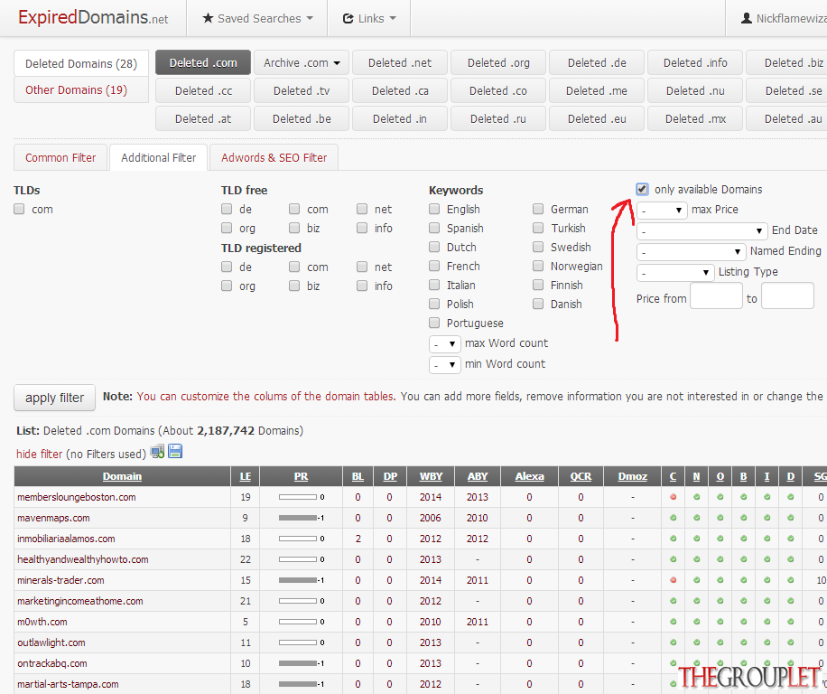The width and height of the screenshot is (827, 694).
Task: Click the green I-column dot for m0wth.com
Action: 767,622
